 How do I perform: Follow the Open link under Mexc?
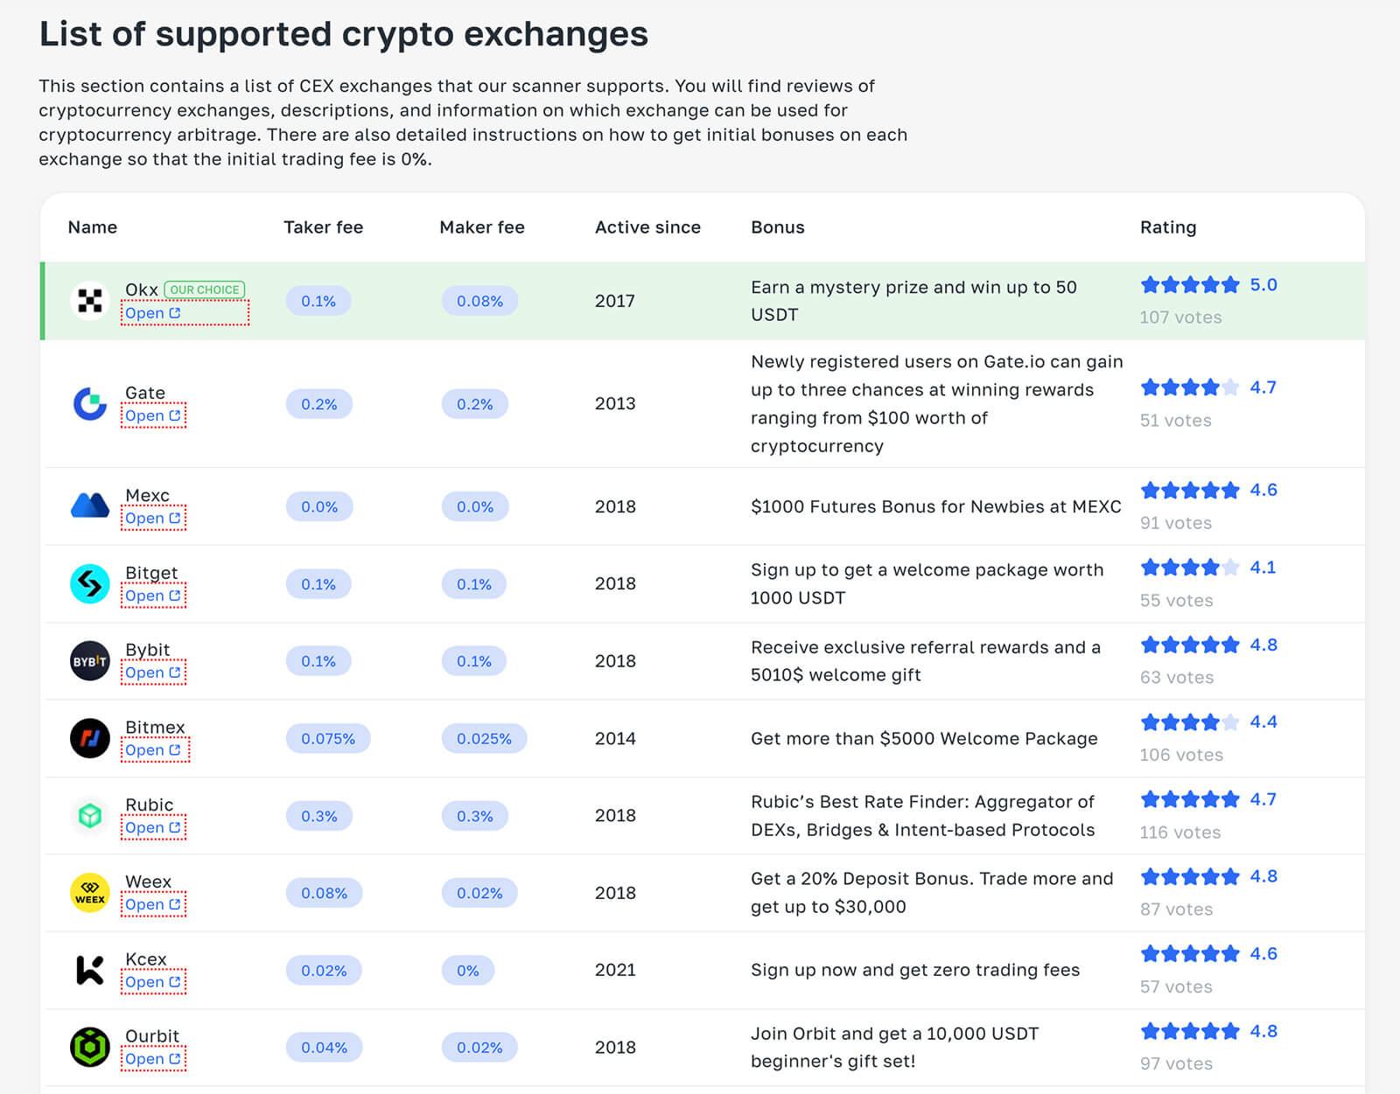[x=152, y=519]
